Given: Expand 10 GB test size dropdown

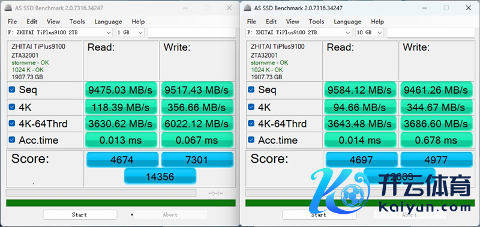Looking at the screenshot, I should [370, 32].
